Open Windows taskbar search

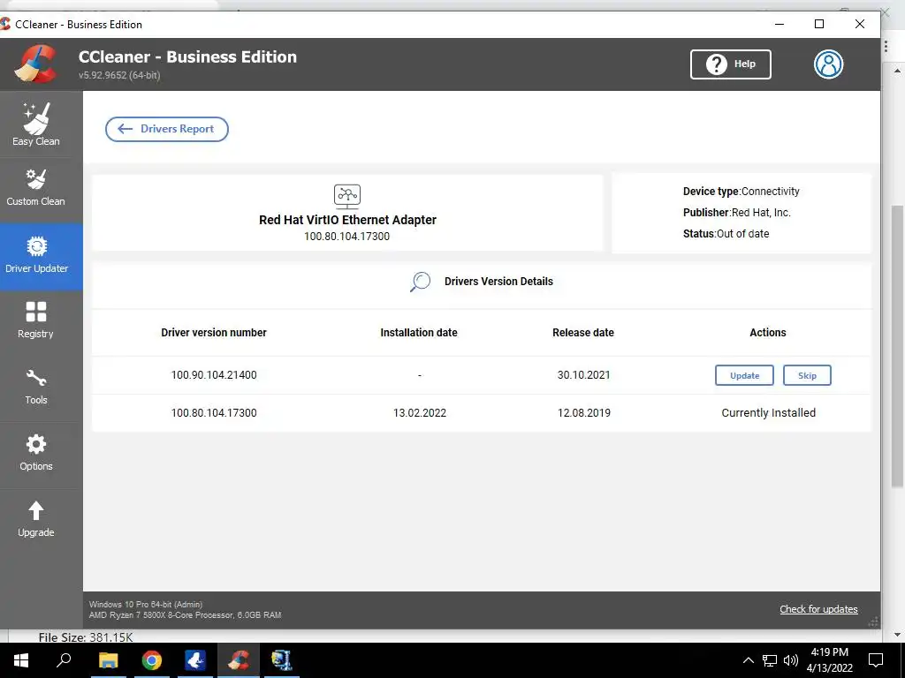click(64, 660)
